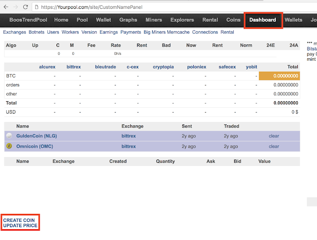Open the Exchanges submenu link
The width and height of the screenshot is (317, 240).
14,32
